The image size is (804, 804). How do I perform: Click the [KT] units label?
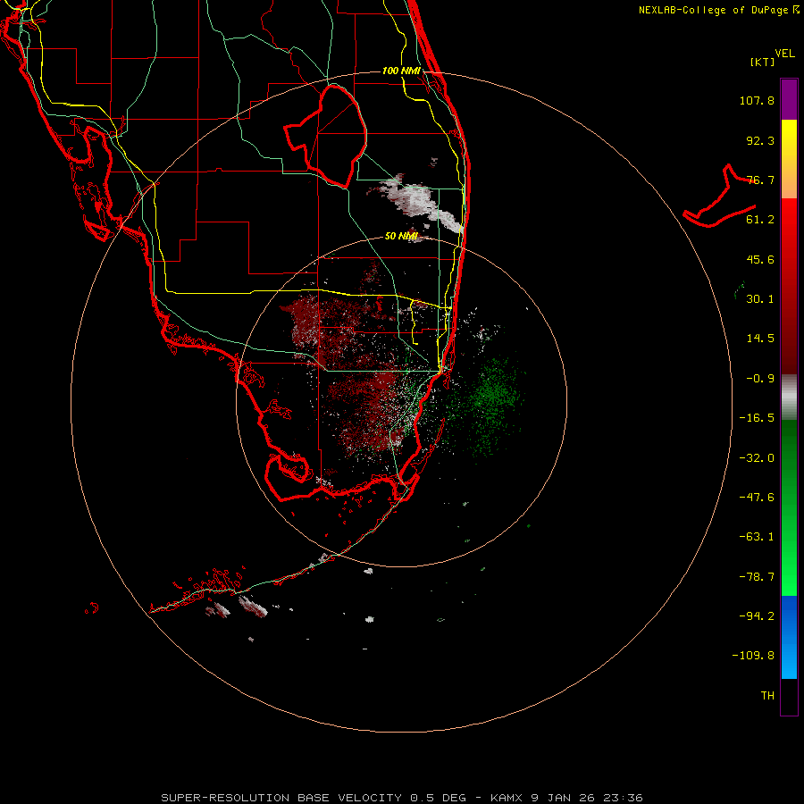click(x=763, y=62)
